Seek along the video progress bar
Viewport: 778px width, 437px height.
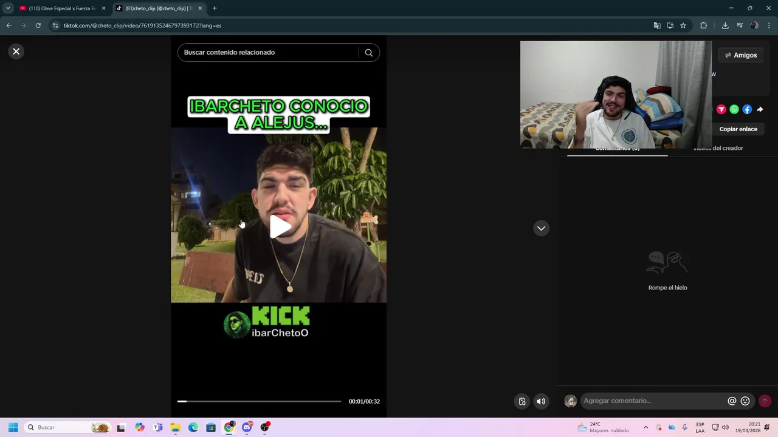coord(260,401)
